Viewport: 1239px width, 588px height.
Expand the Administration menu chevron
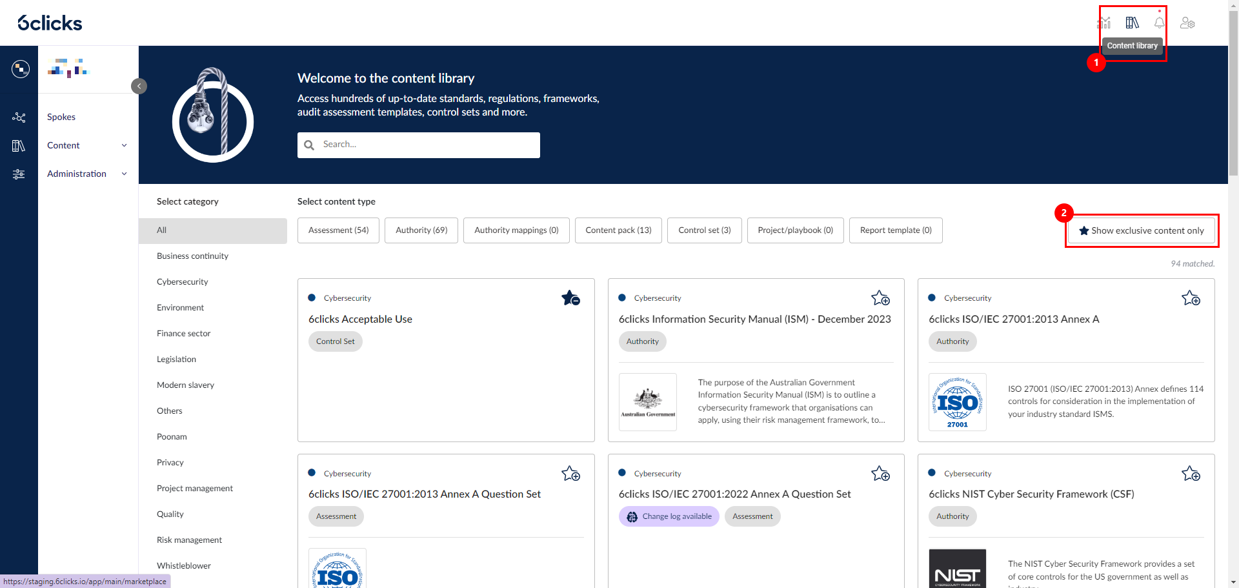coord(124,174)
